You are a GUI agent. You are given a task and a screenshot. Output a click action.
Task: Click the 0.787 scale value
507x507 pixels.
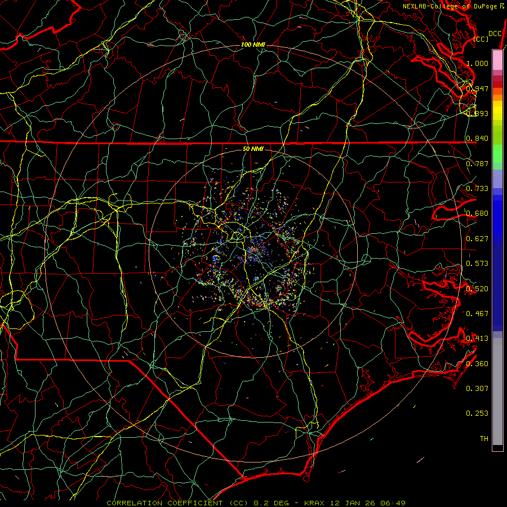[x=477, y=163]
